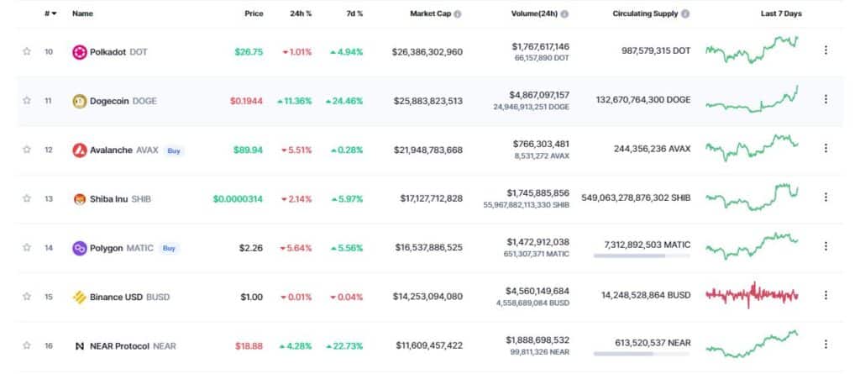The image size is (860, 374).
Task: Click the Buy button next to Avalanche
Action: pyautogui.click(x=173, y=150)
